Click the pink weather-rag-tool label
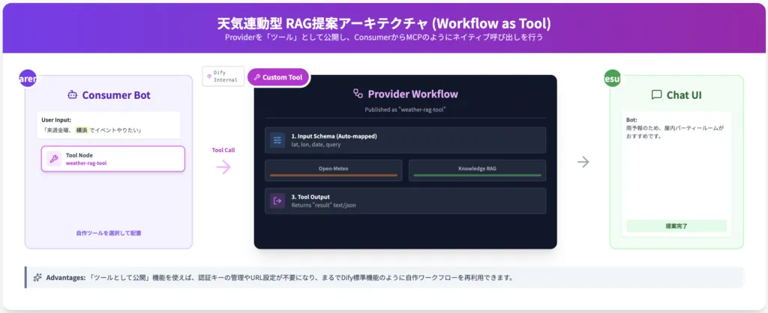768x313 pixels. click(86, 162)
